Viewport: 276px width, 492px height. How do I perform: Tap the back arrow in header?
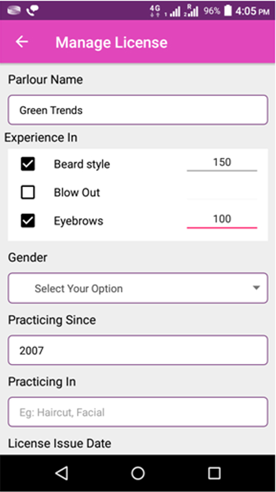click(x=22, y=42)
